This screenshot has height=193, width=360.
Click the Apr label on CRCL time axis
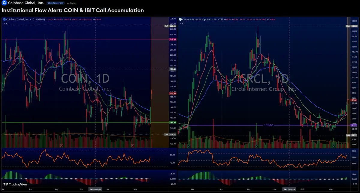(x=221, y=190)
